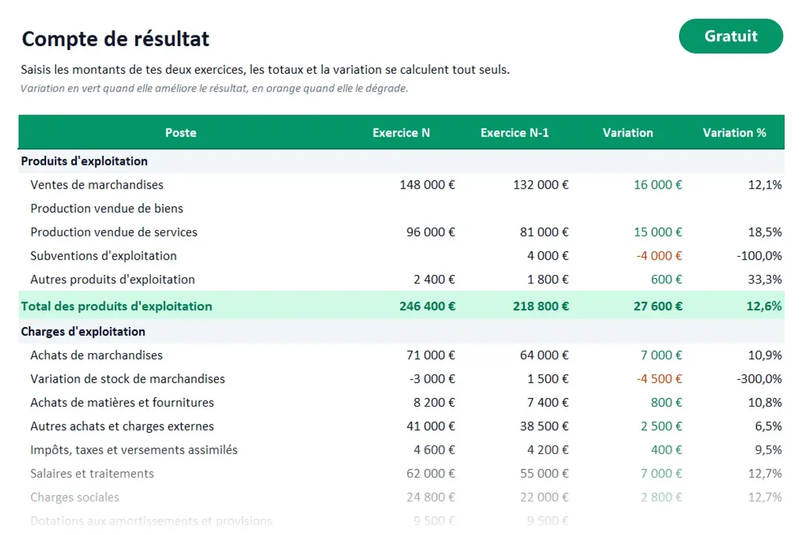This screenshot has height=535, width=802.
Task: Click the 9,5% cell
Action: pyautogui.click(x=768, y=450)
